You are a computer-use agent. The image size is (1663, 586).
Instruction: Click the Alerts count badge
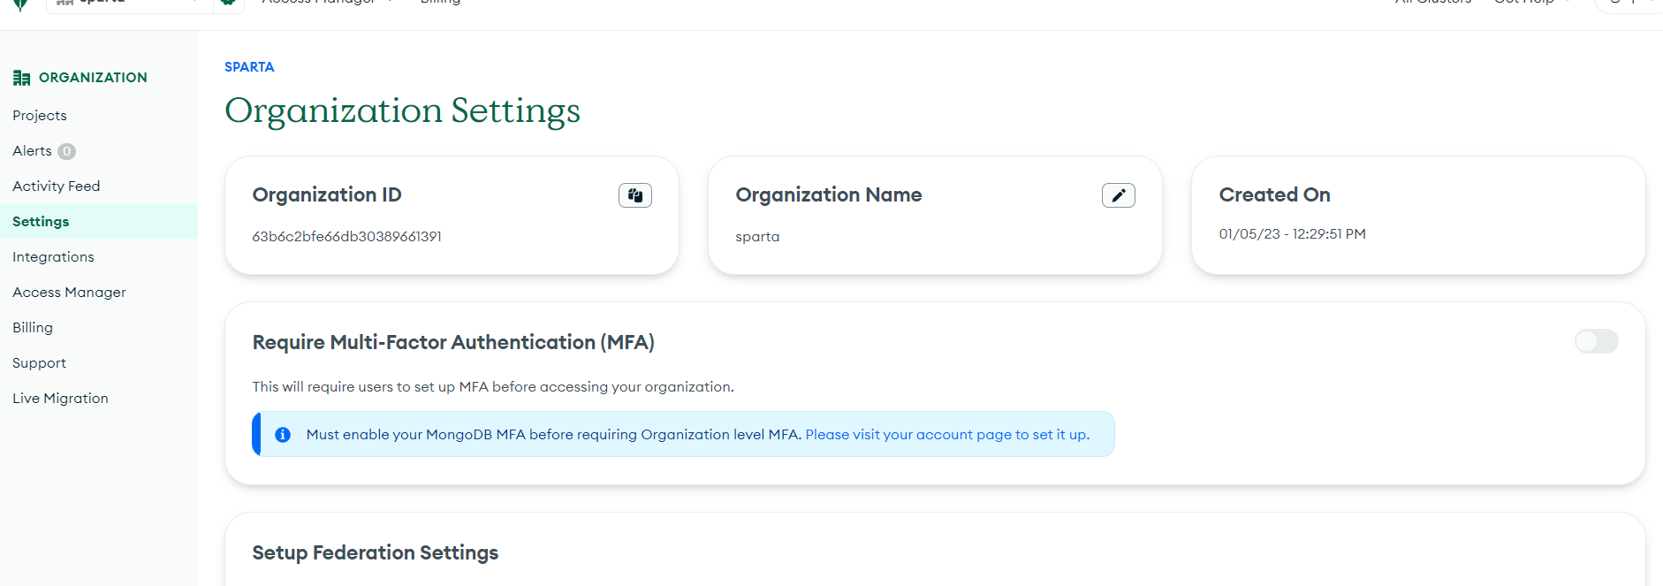66,151
